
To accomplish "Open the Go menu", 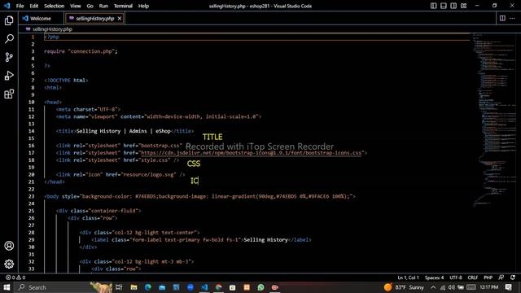I will [90, 6].
